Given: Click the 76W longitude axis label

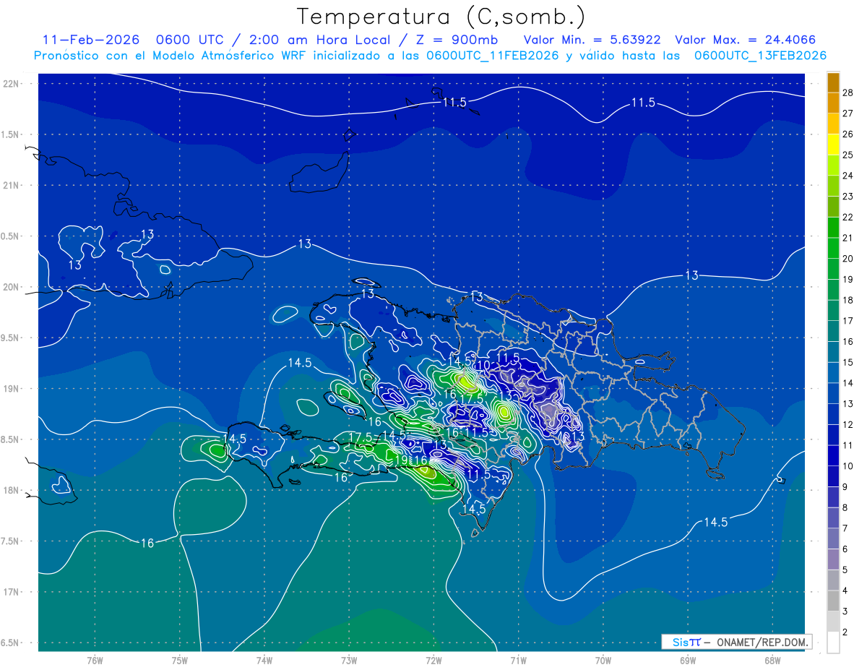Looking at the screenshot, I should click(95, 660).
